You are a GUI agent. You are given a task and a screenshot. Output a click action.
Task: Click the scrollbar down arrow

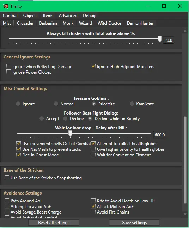185,214
